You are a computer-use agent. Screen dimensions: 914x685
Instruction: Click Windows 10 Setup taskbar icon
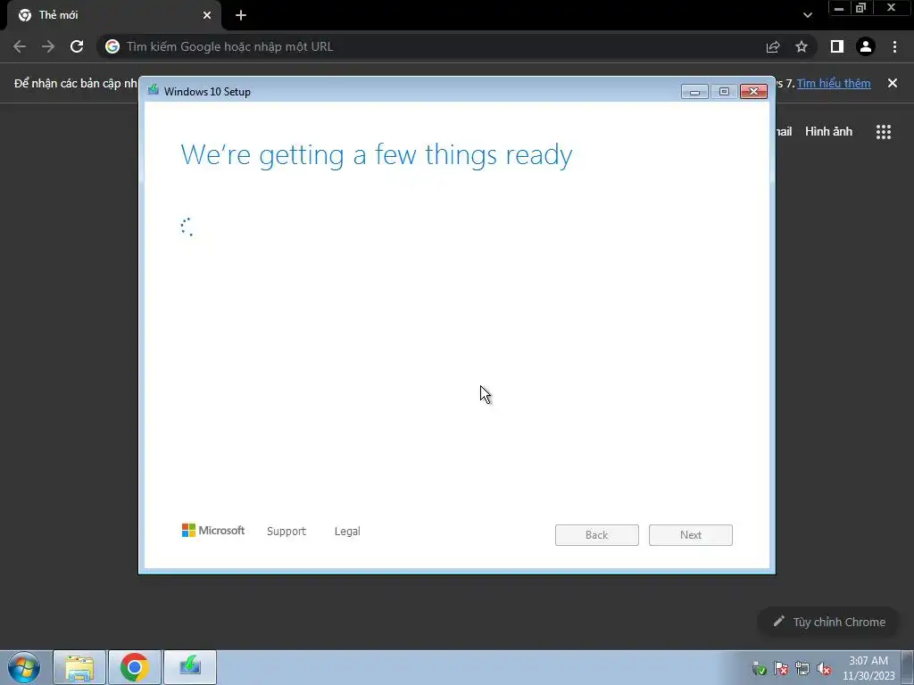(190, 667)
